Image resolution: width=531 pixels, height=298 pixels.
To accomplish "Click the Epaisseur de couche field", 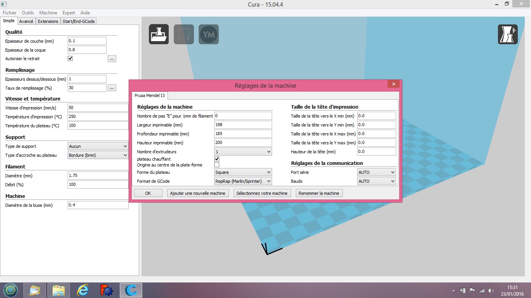I will coord(87,41).
